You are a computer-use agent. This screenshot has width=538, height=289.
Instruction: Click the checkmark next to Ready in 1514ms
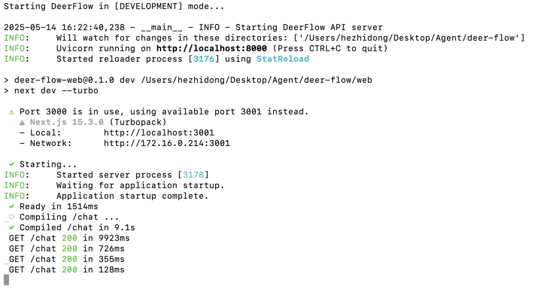(11, 206)
